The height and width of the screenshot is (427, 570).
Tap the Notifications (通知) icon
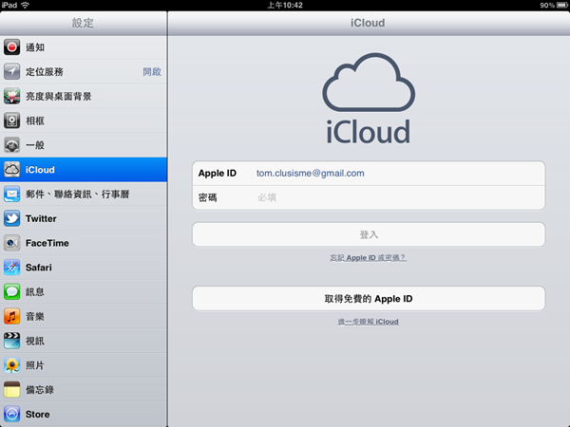click(x=11, y=47)
